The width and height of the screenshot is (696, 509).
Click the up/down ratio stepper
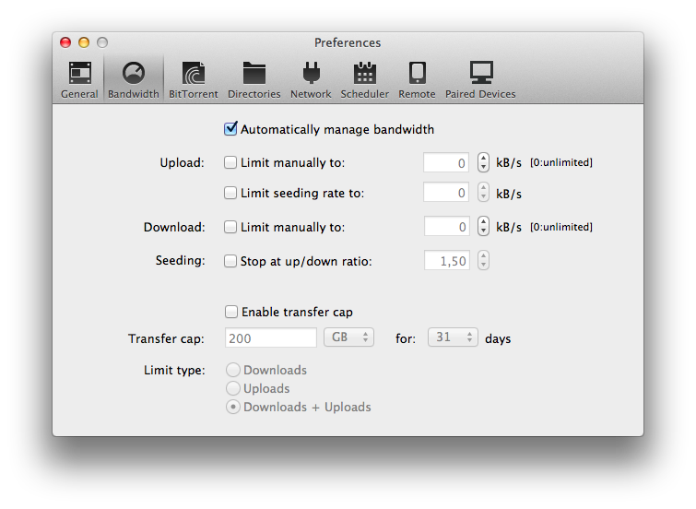click(x=483, y=260)
